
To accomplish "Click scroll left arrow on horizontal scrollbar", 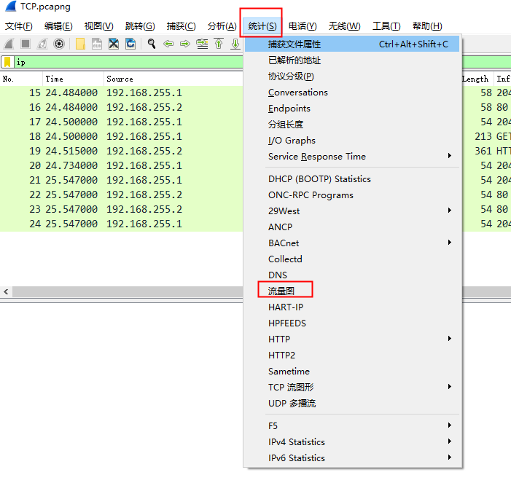I will 6,291.
